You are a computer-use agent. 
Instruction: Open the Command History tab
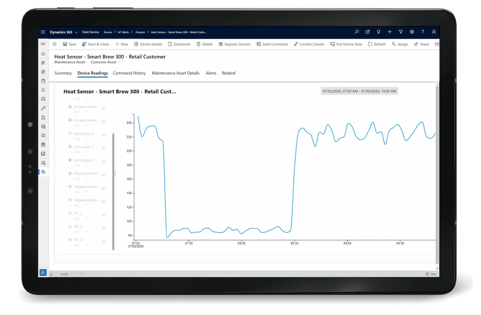pos(129,73)
